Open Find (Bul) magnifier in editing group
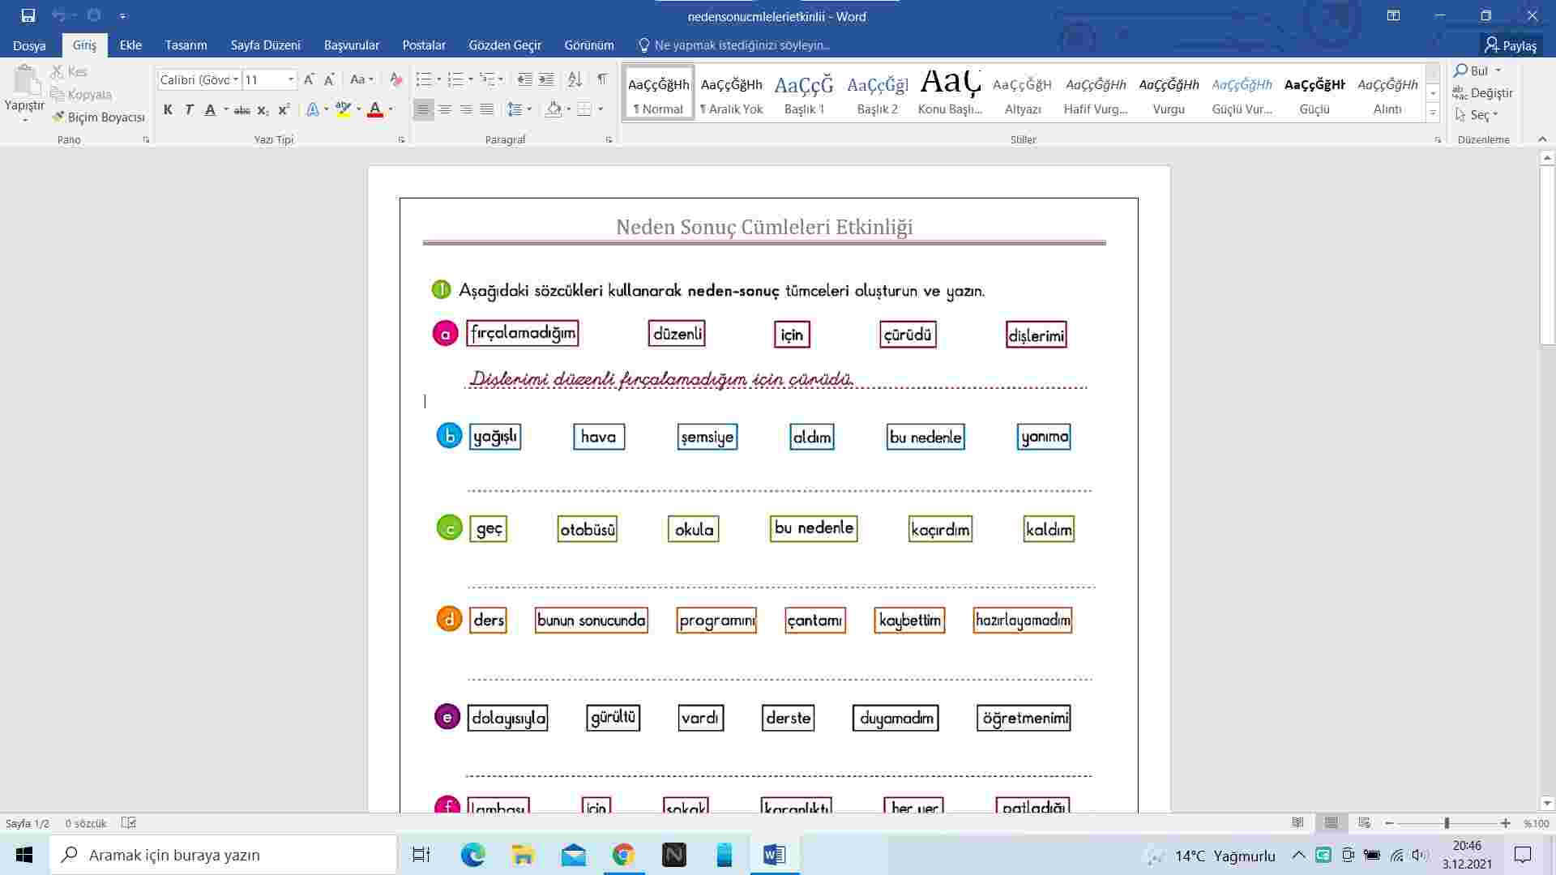This screenshot has height=875, width=1556. click(1472, 70)
